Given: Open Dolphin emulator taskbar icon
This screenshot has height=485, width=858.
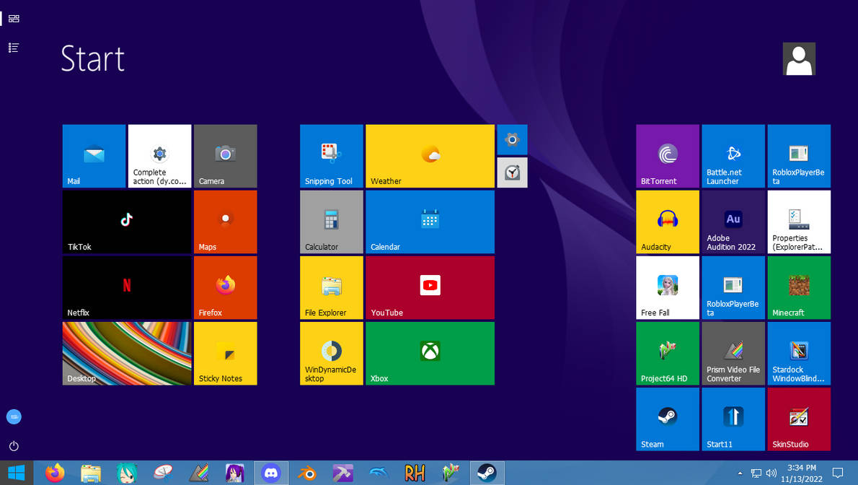Looking at the screenshot, I should coord(379,473).
